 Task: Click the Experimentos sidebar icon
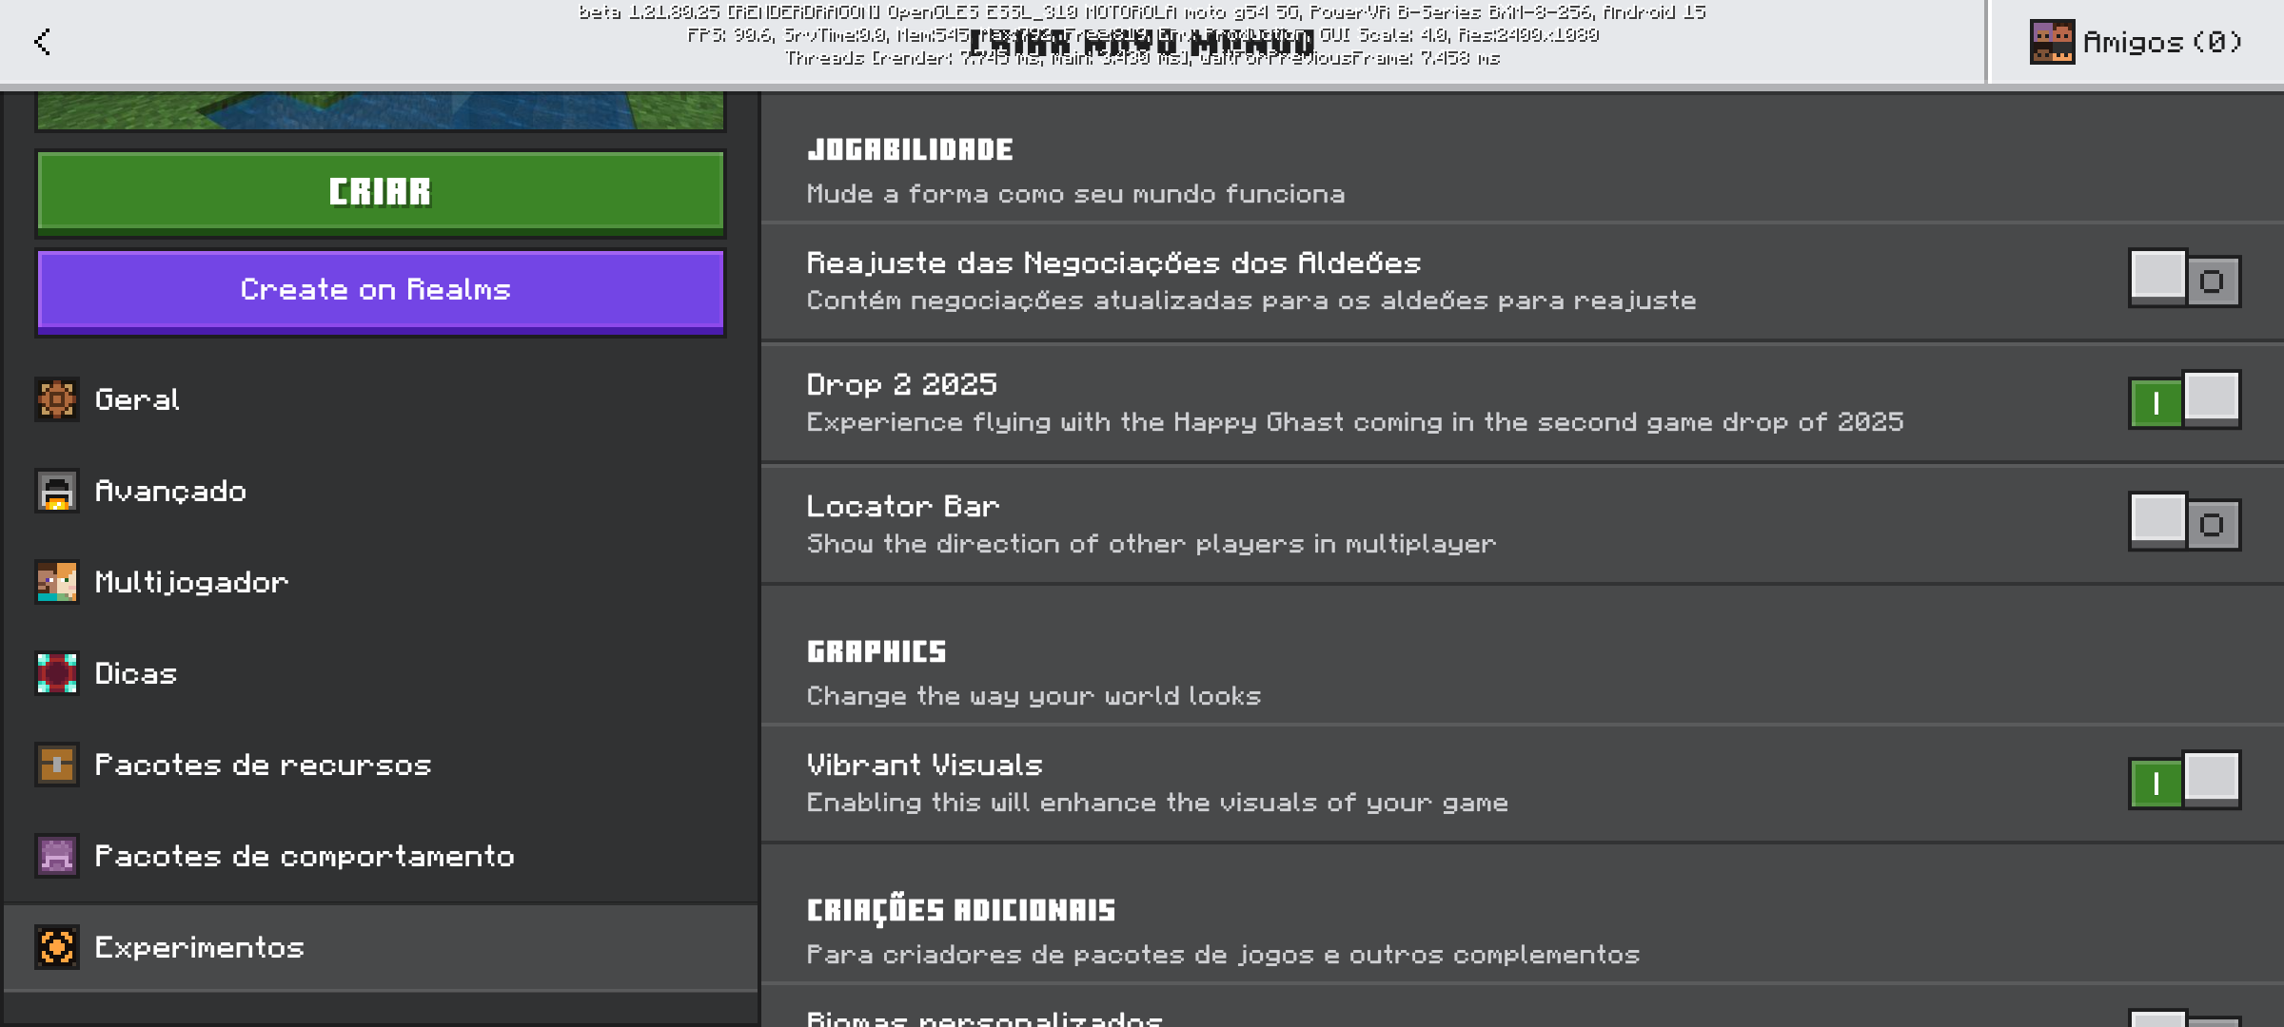tap(57, 947)
